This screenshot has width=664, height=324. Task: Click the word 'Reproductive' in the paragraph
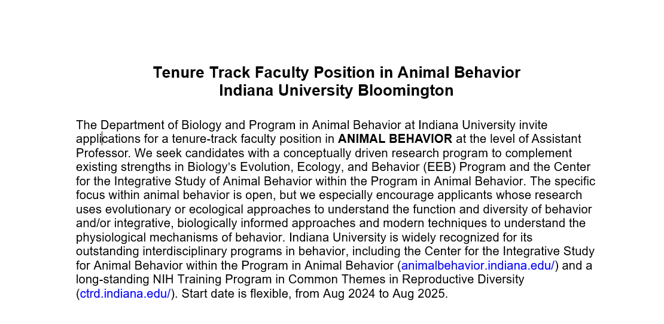click(438, 279)
